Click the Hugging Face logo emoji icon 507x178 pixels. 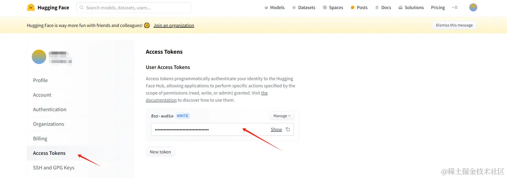tap(30, 8)
